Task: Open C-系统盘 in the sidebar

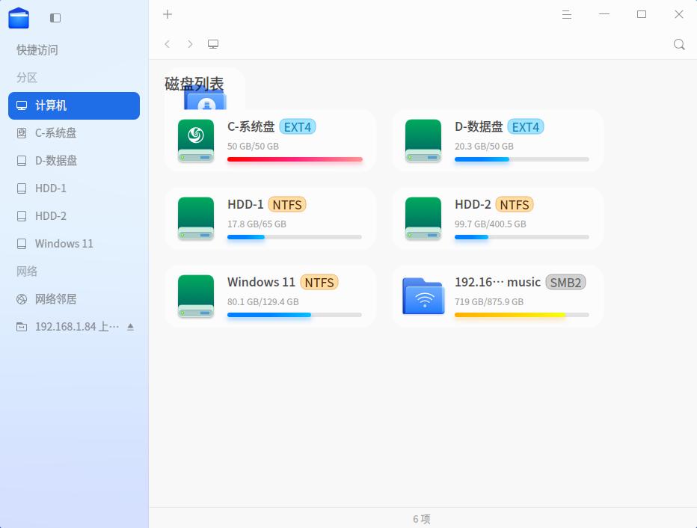Action: [74, 133]
